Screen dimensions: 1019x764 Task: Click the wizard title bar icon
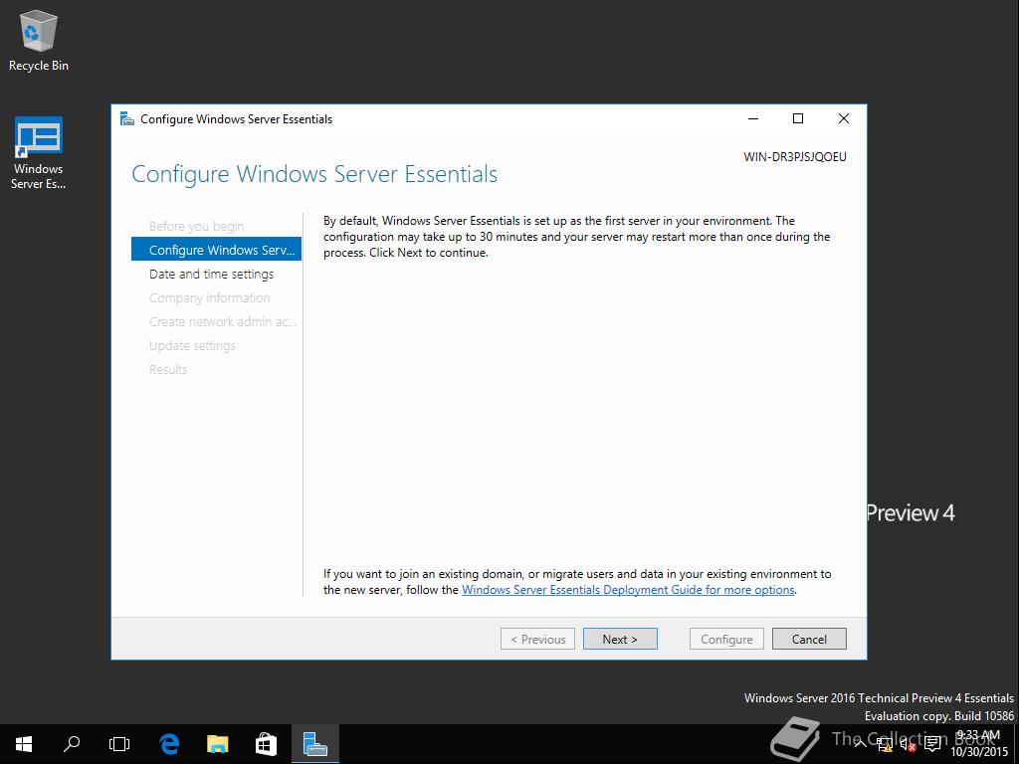[127, 119]
